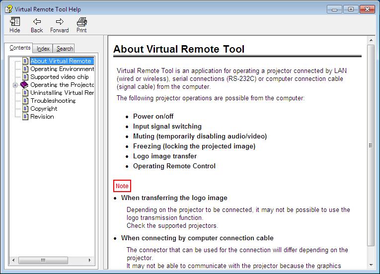Open Operating the Projector book
This screenshot has height=274, width=380.
62,85
